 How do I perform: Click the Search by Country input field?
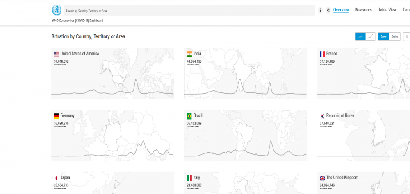point(189,10)
